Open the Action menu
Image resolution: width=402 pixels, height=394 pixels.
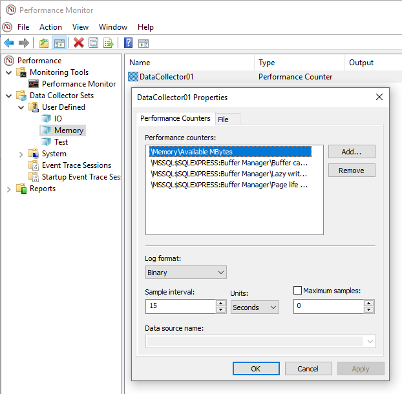point(50,27)
